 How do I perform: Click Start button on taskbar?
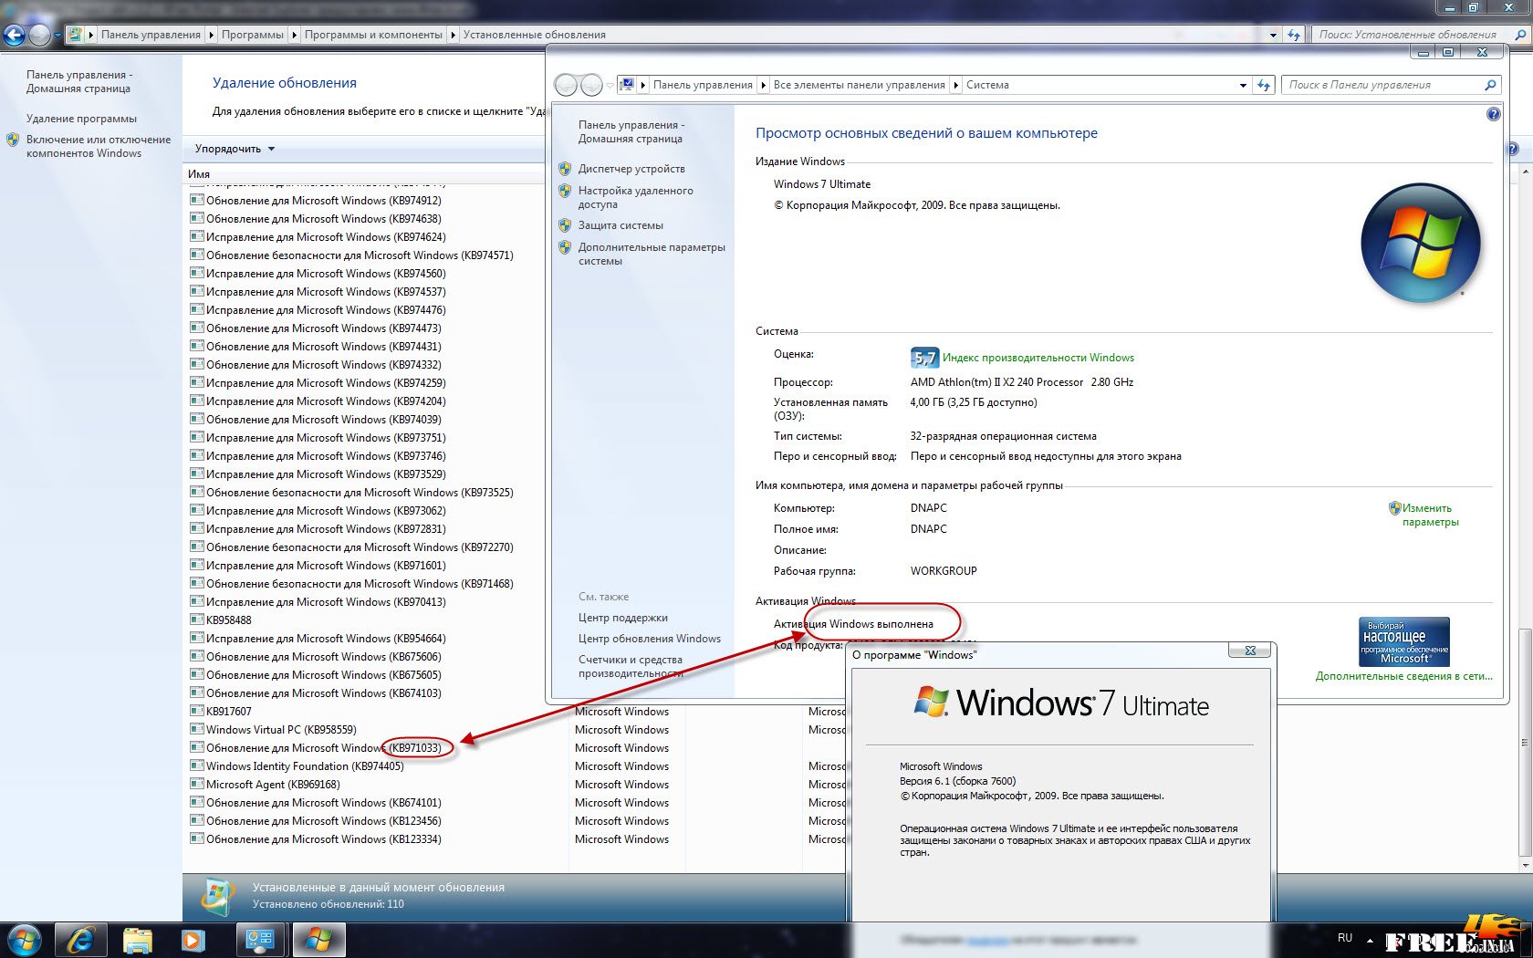coord(25,940)
